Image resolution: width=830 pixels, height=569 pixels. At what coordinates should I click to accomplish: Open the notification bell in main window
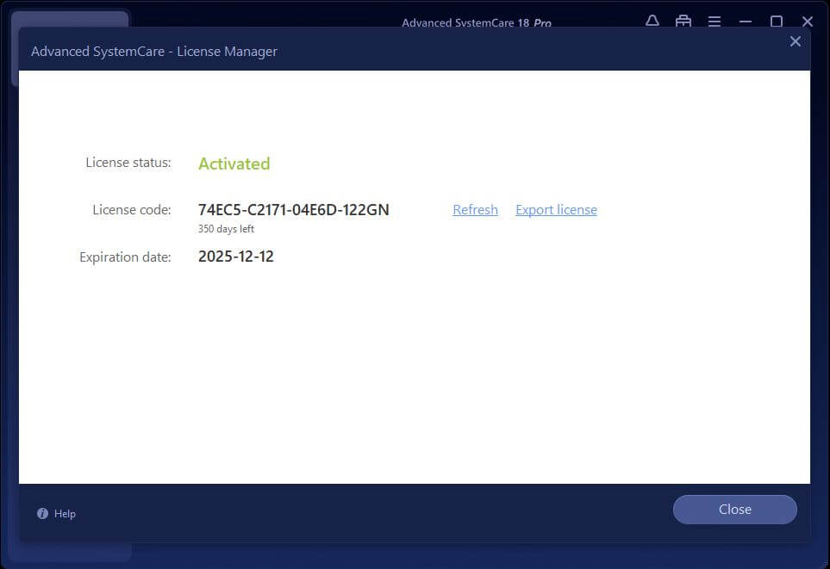click(x=652, y=22)
